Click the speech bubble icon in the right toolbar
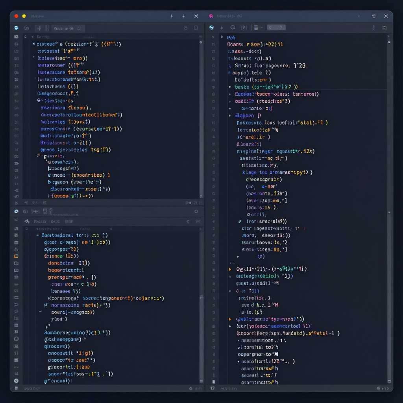 [x=233, y=28]
